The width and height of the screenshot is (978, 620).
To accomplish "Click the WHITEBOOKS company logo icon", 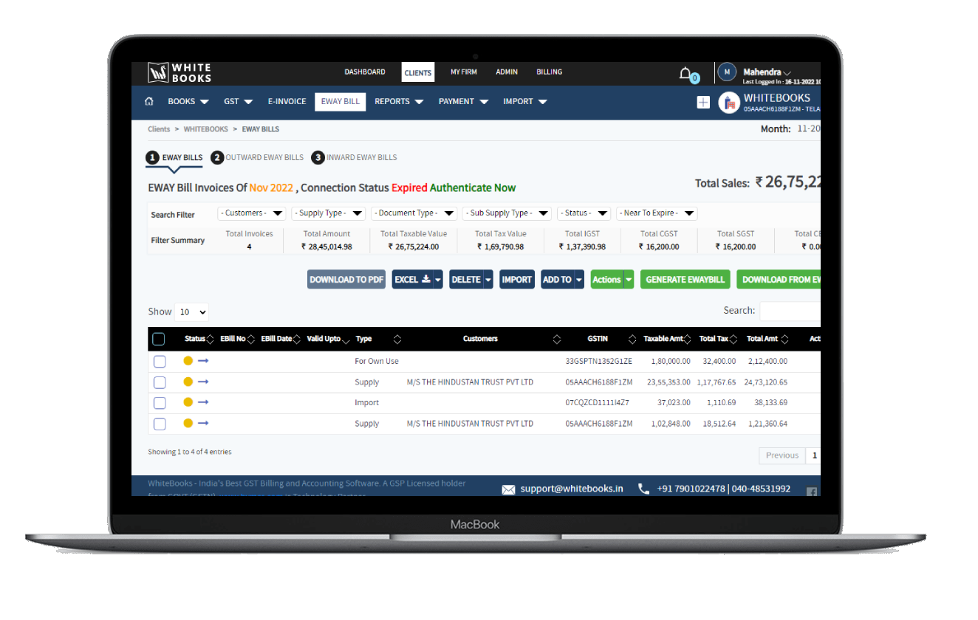I will 729,103.
